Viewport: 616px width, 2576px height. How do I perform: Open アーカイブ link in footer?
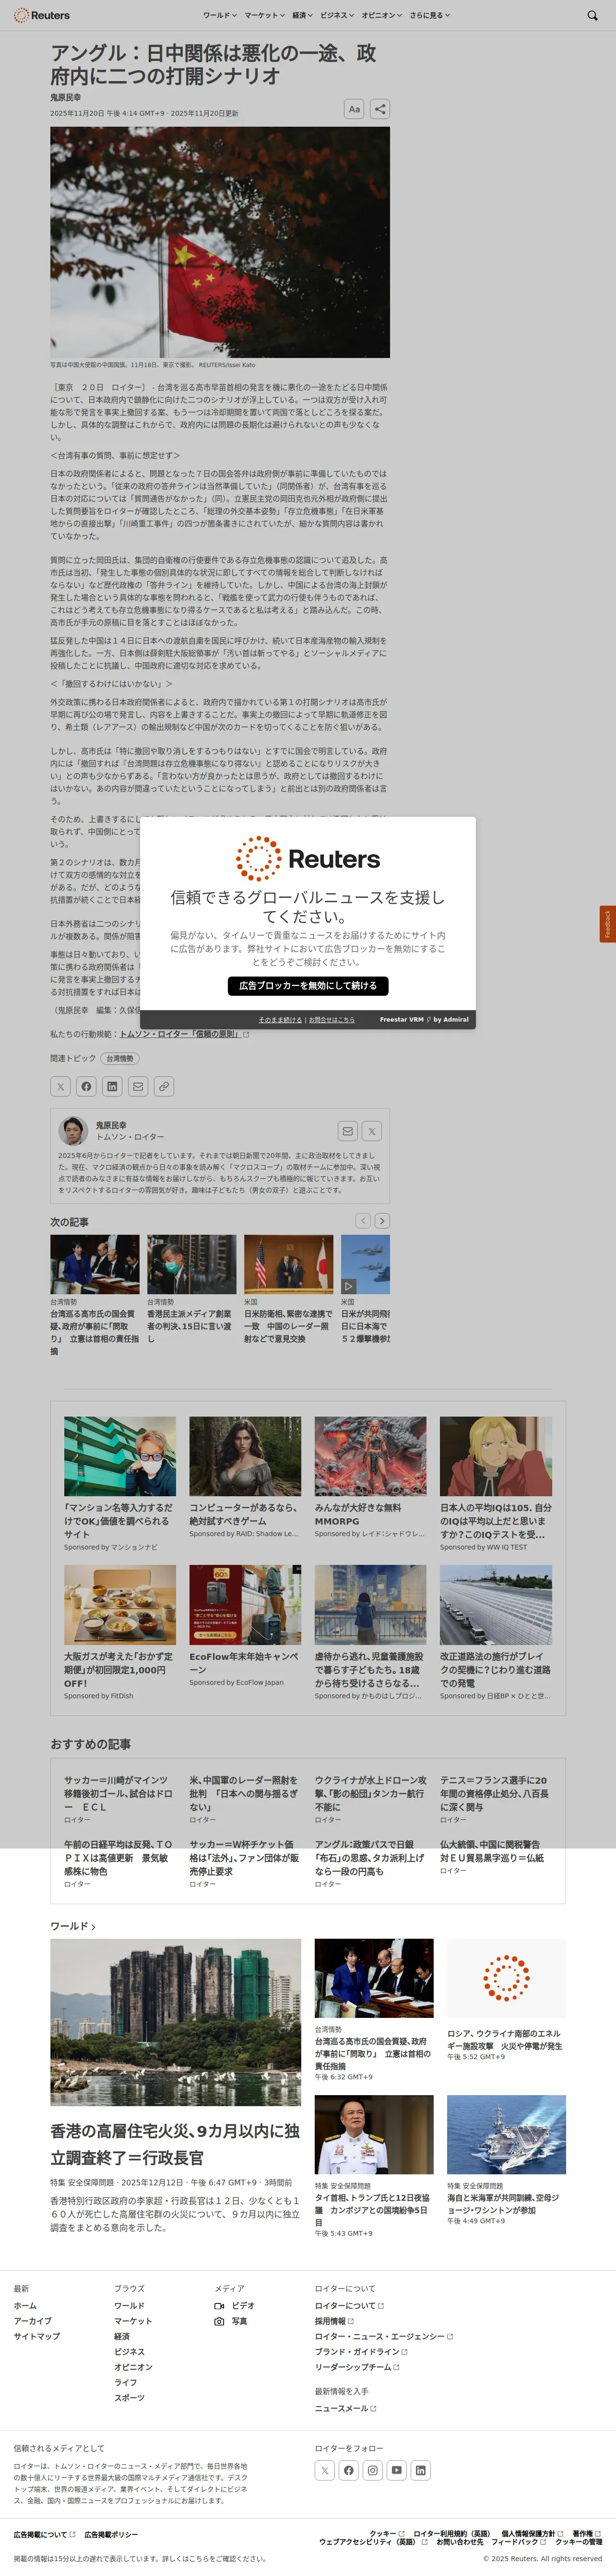[x=32, y=2321]
